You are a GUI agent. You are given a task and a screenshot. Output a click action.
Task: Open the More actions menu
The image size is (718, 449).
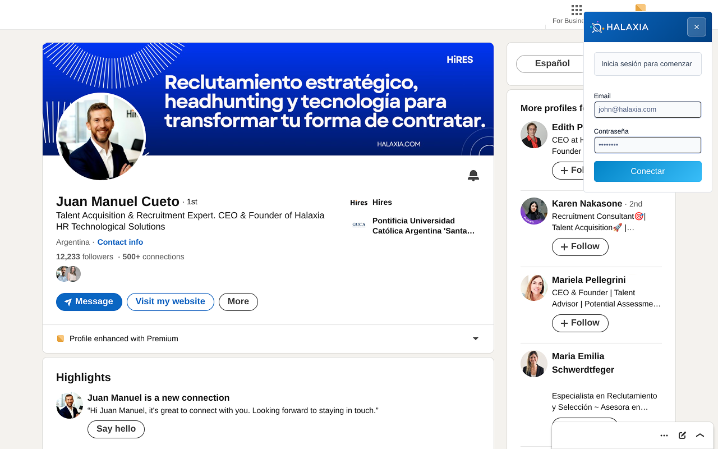click(x=238, y=302)
